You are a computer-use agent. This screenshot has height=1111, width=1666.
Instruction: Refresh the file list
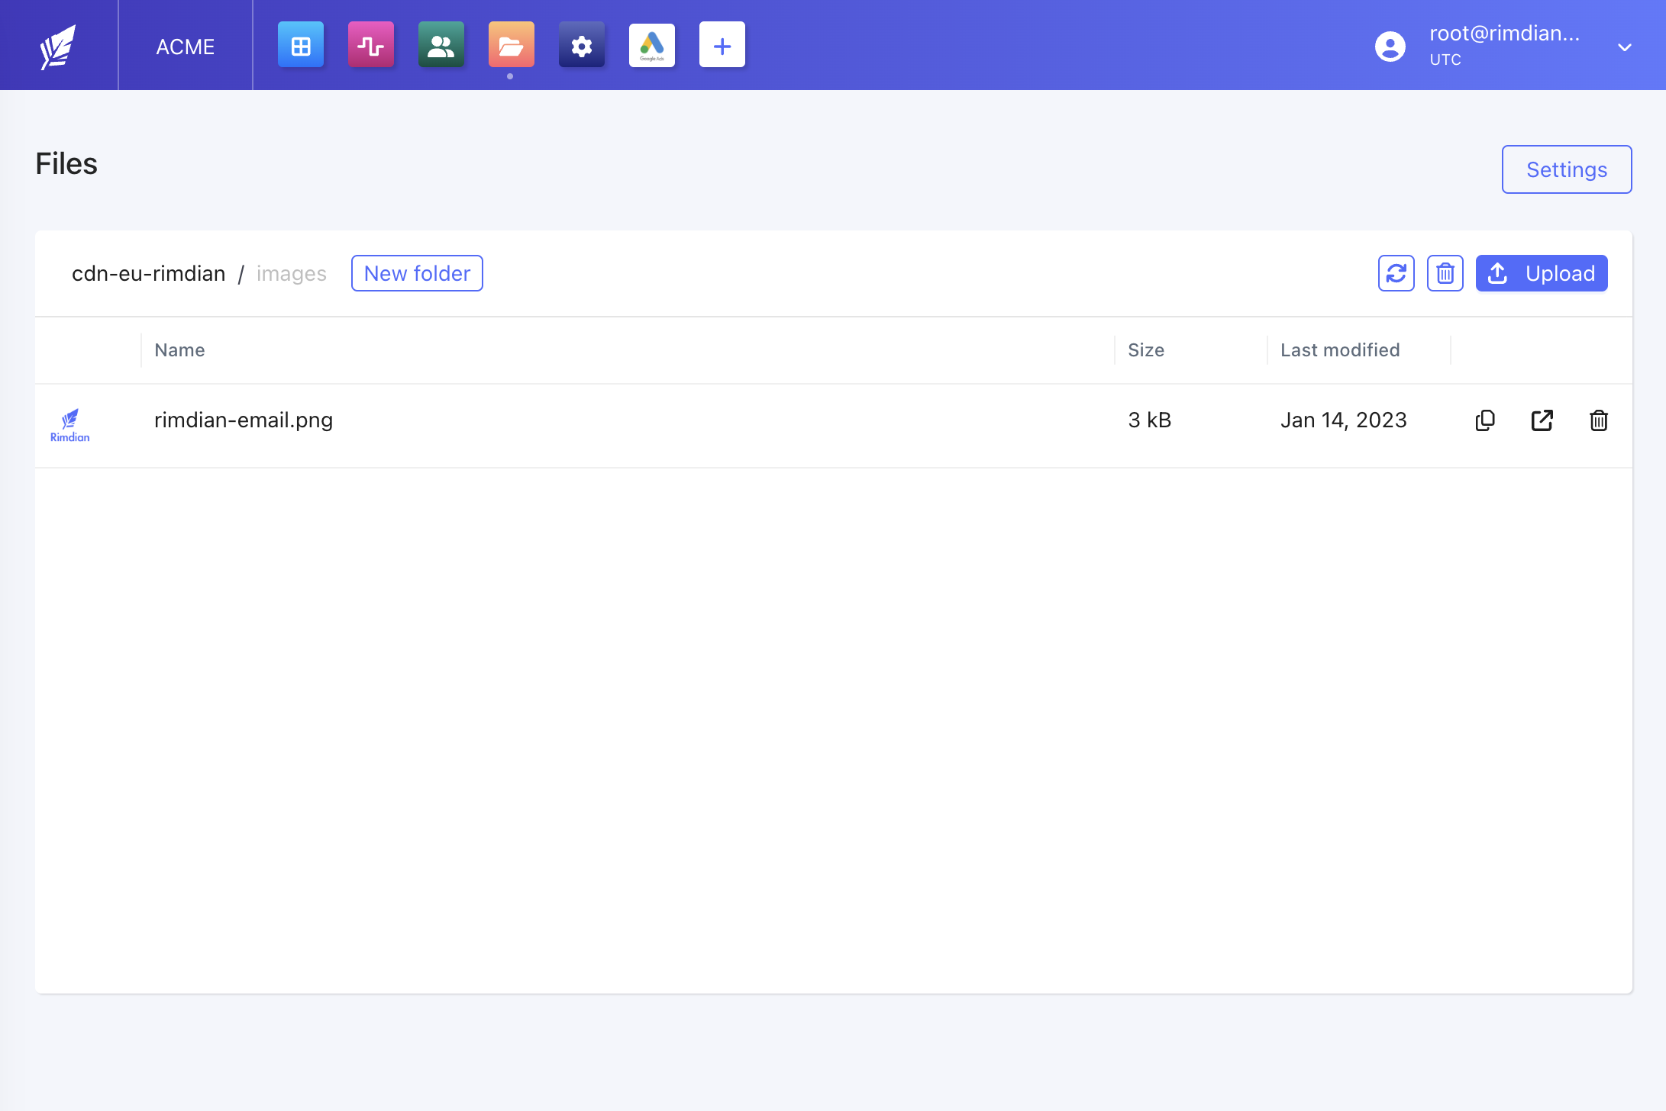coord(1396,273)
